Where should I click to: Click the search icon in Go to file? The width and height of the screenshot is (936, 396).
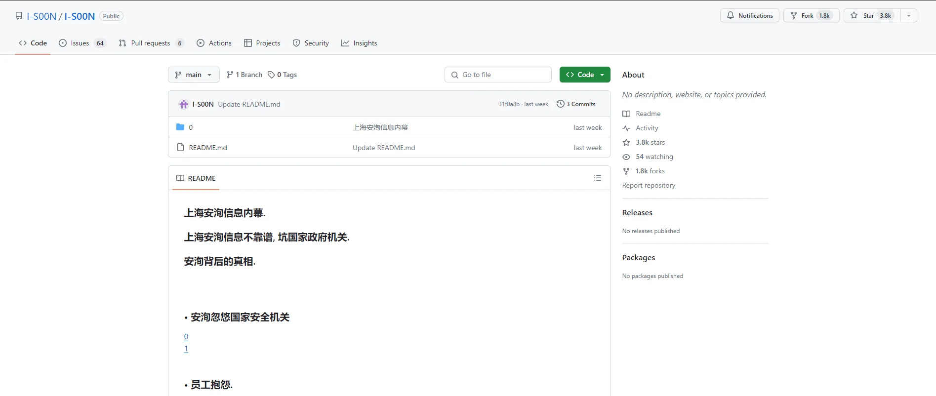pyautogui.click(x=455, y=75)
